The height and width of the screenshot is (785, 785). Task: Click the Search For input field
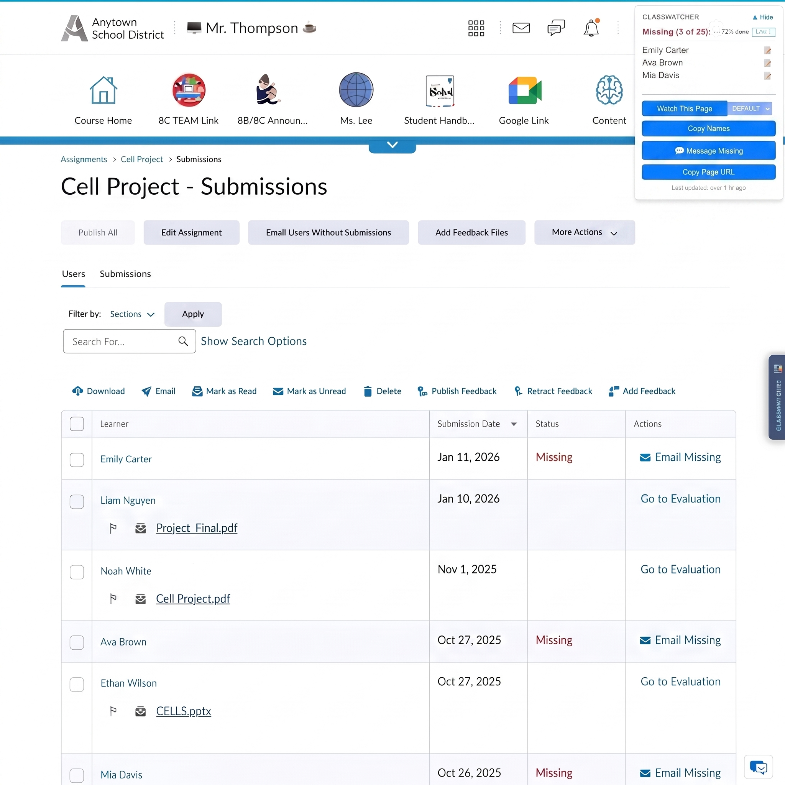click(129, 341)
